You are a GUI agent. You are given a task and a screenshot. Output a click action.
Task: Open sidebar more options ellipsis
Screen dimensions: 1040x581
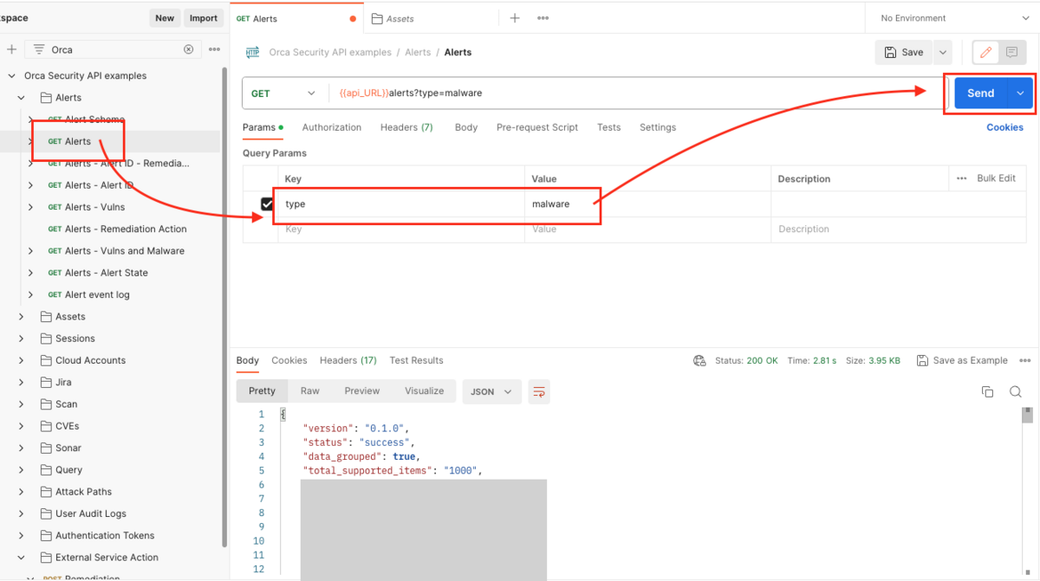coord(214,49)
